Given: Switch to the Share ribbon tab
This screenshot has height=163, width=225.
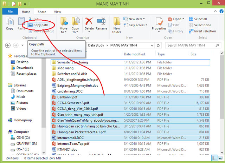Looking at the screenshot, I should tap(42, 12).
